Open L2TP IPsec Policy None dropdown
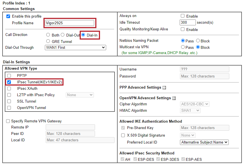This screenshot has height=165, width=246. click(80, 95)
